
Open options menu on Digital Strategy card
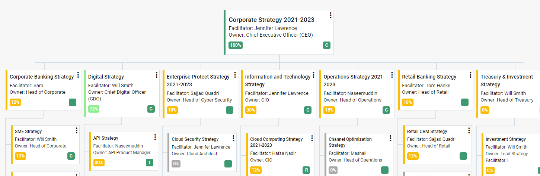[157, 75]
